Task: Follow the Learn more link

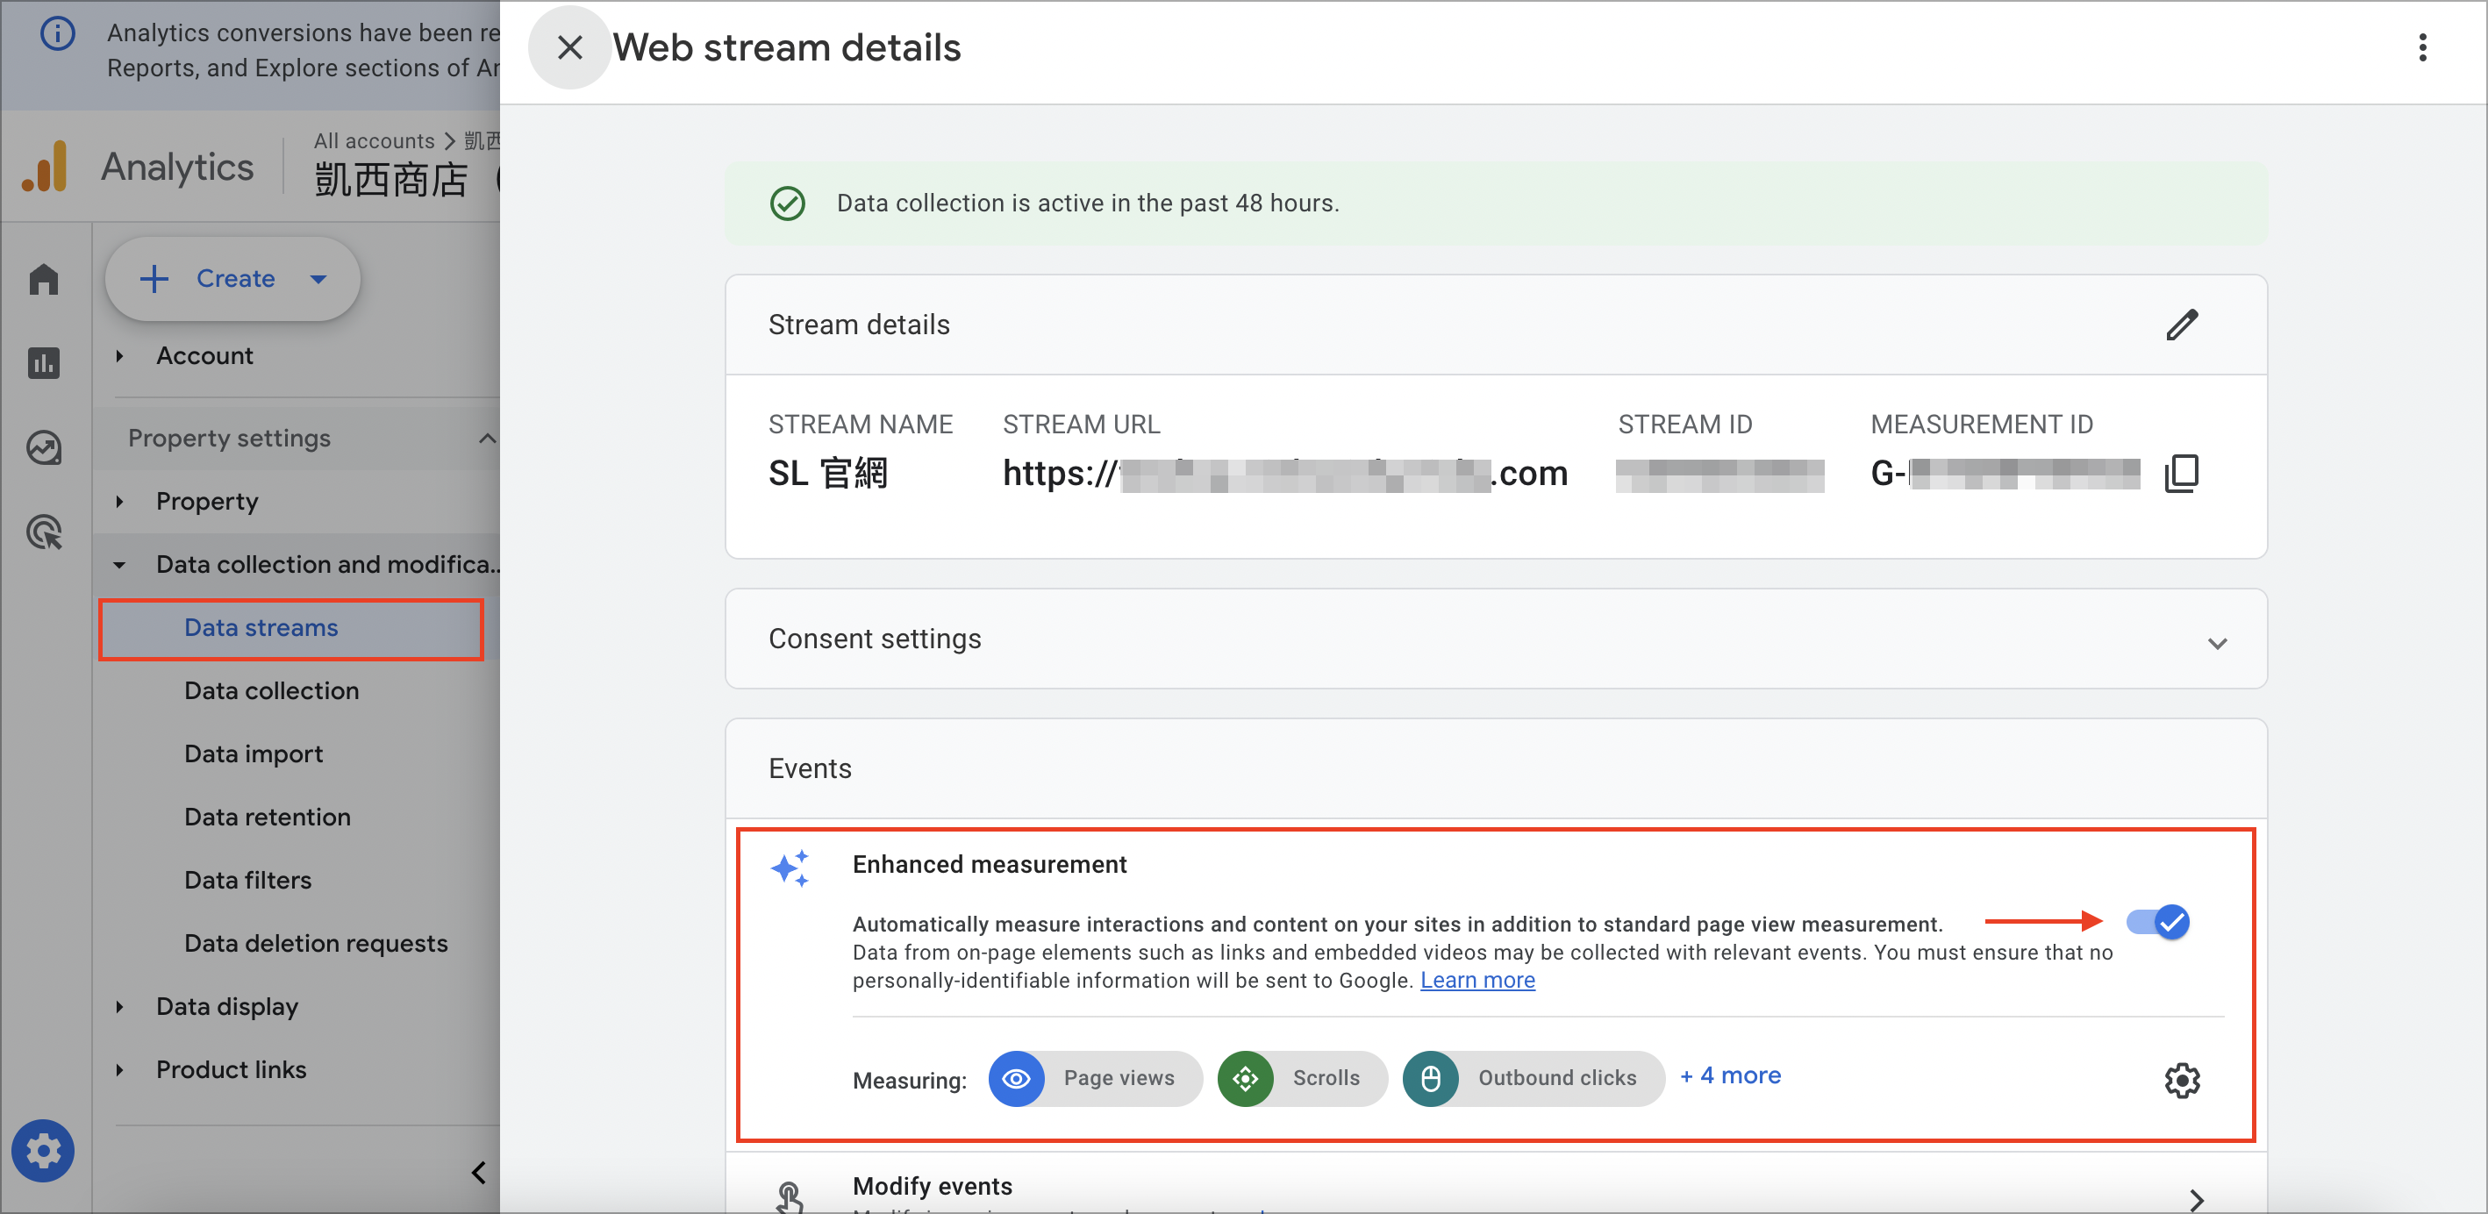Action: point(1476,981)
